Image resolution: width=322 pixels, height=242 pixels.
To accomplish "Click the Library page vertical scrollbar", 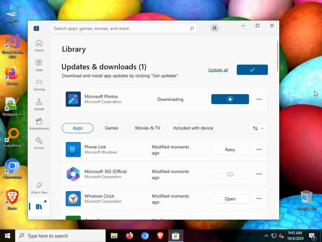I will pos(278,56).
